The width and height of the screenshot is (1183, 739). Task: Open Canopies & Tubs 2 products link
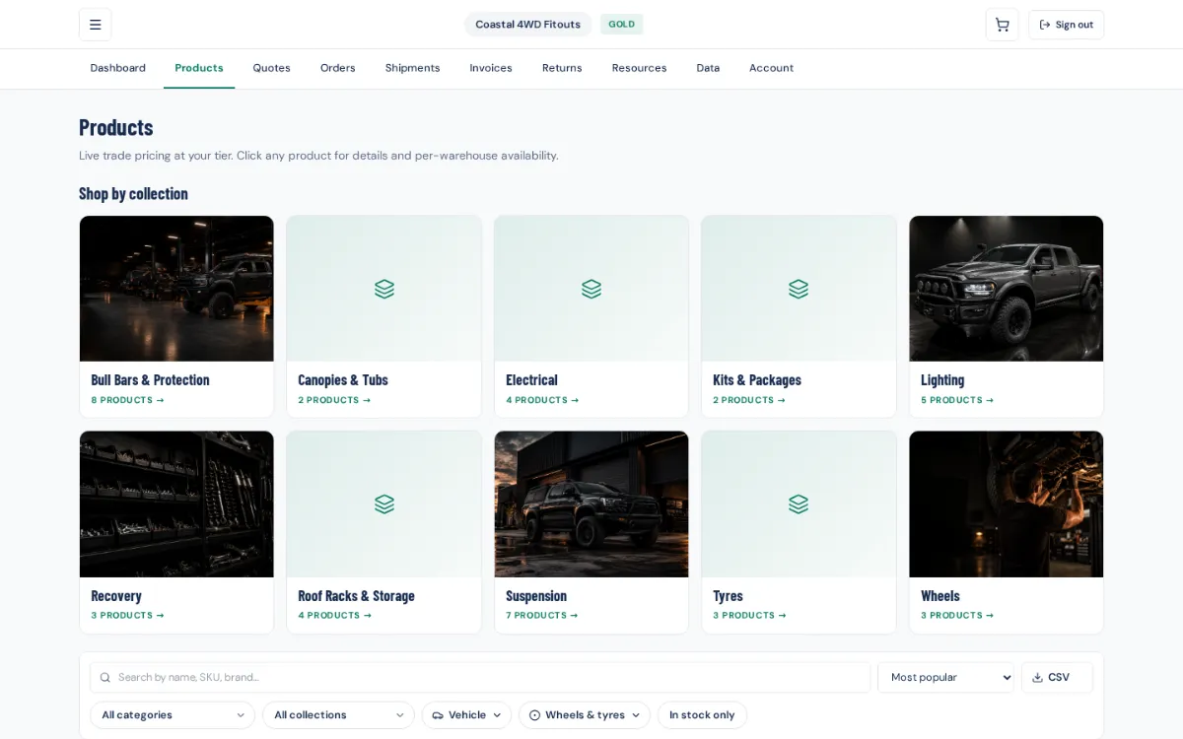(x=335, y=400)
